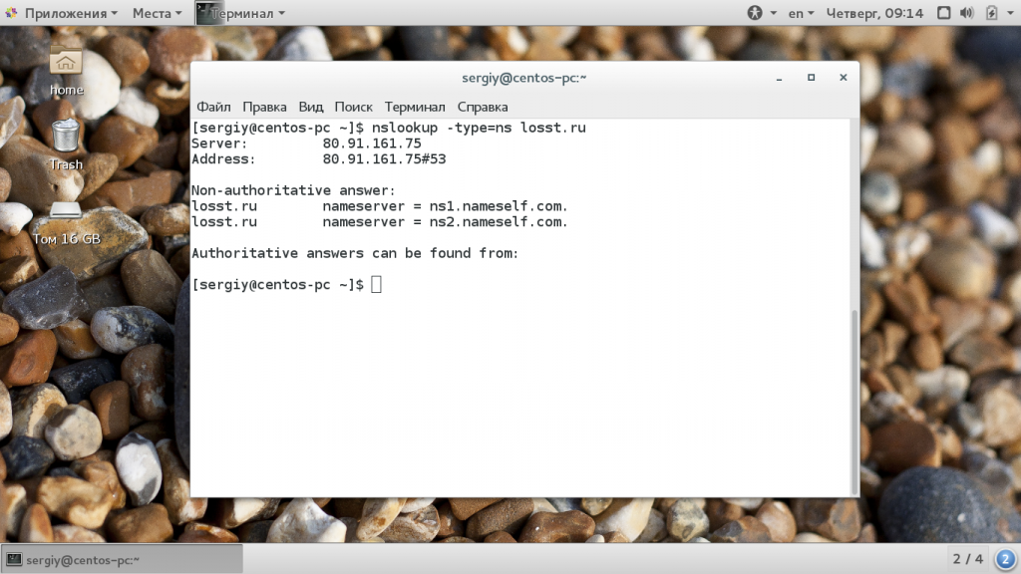
Task: Click the notification badge showing 2
Action: pyautogui.click(x=1005, y=558)
